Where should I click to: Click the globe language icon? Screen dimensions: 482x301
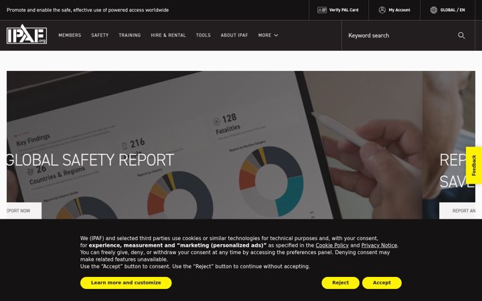[433, 10]
